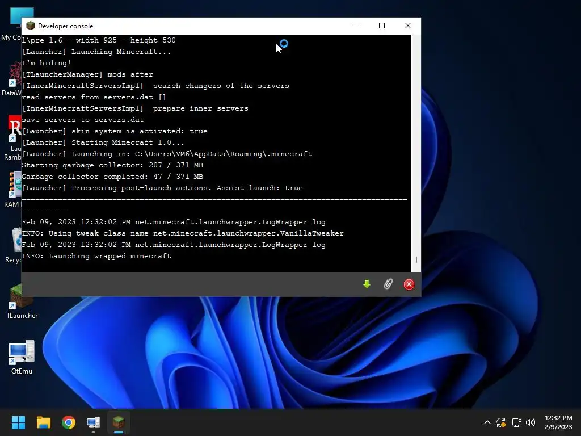Click the console vertical scrollbar thumb
This screenshot has width=581, height=436.
coord(416,260)
